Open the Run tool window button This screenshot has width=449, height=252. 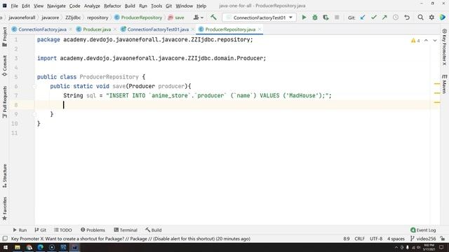(20, 230)
